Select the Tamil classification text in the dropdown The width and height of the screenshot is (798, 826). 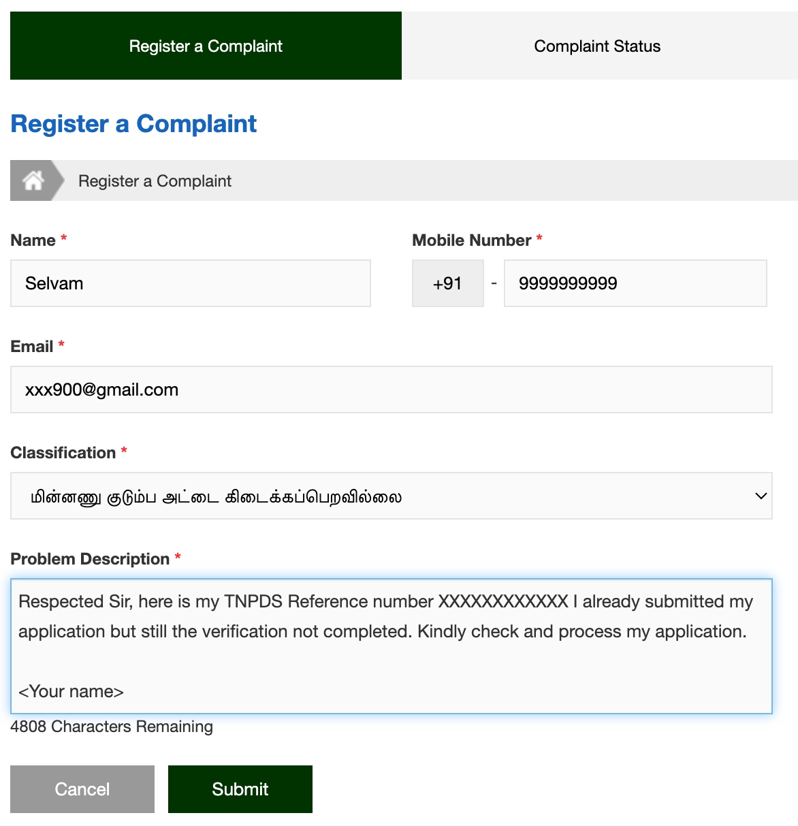(x=218, y=496)
